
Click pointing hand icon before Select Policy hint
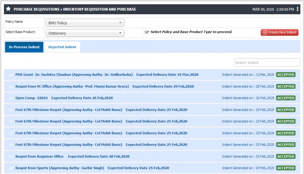pos(147,32)
